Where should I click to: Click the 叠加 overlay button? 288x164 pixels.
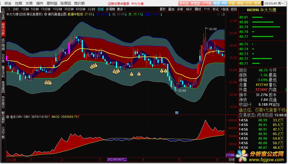pyautogui.click(x=171, y=9)
